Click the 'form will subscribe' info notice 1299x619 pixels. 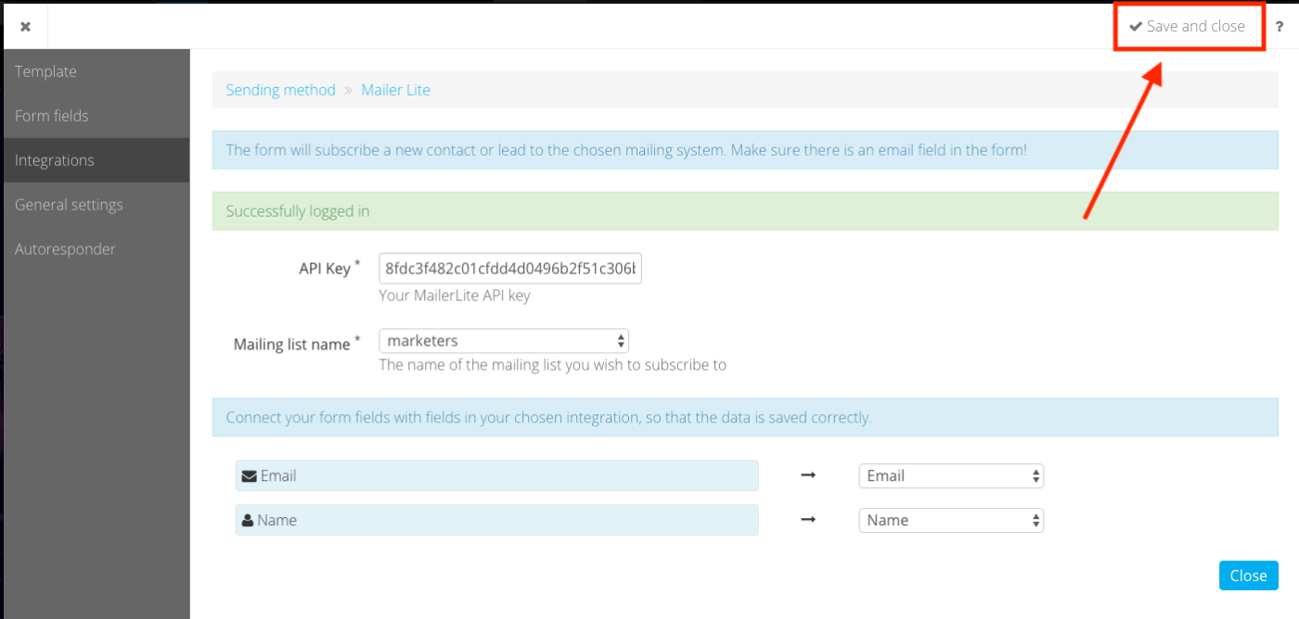pos(745,150)
